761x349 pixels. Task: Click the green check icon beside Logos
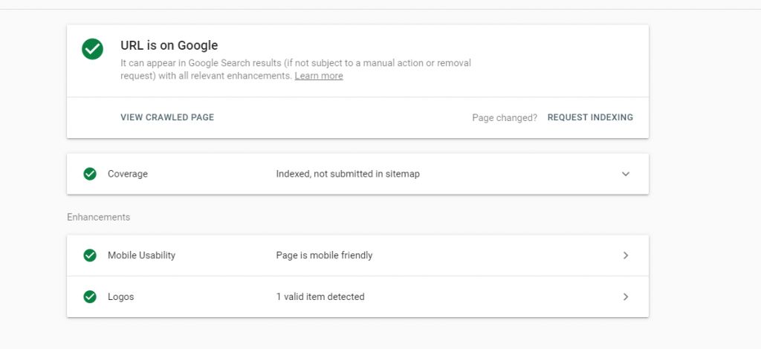[90, 297]
